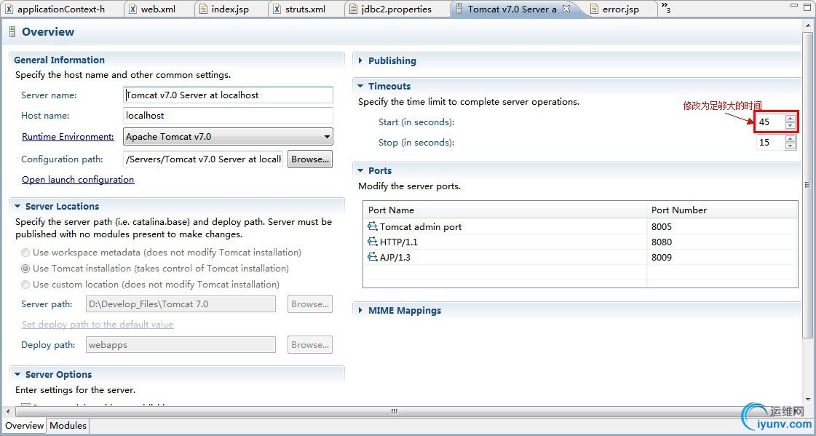Click the Start timeout value field
816x436 pixels.
point(771,122)
